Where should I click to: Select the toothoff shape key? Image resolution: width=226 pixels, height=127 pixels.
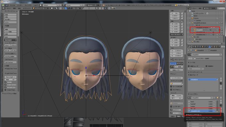[x=202, y=104]
